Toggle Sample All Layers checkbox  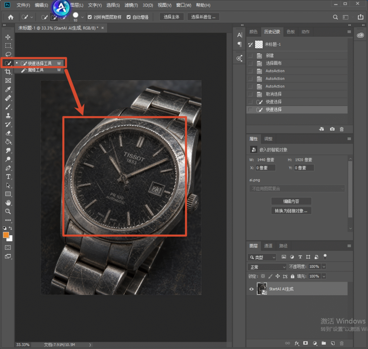coord(89,17)
